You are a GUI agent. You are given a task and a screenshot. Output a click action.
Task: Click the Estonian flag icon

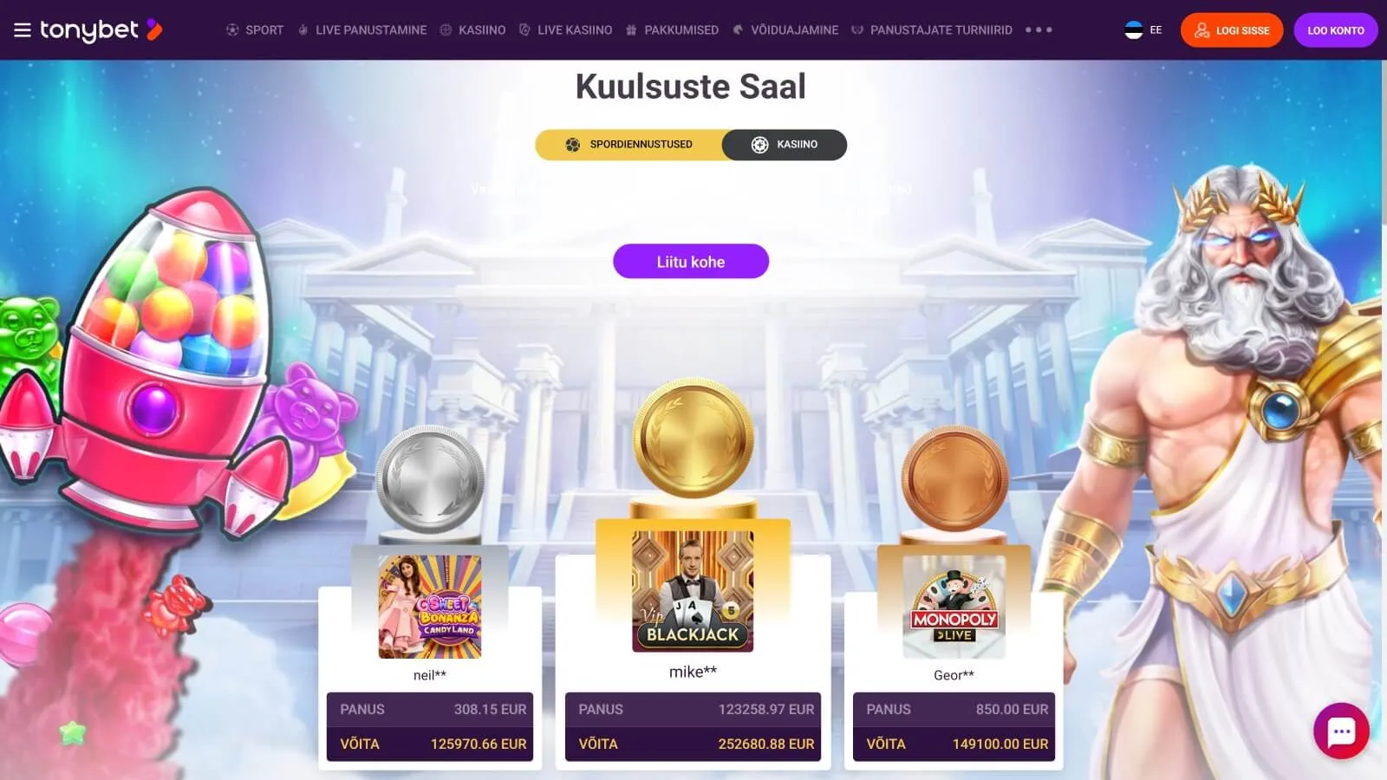click(x=1133, y=30)
